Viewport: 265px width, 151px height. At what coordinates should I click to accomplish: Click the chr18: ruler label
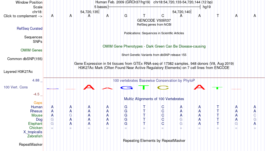coord(37,12)
